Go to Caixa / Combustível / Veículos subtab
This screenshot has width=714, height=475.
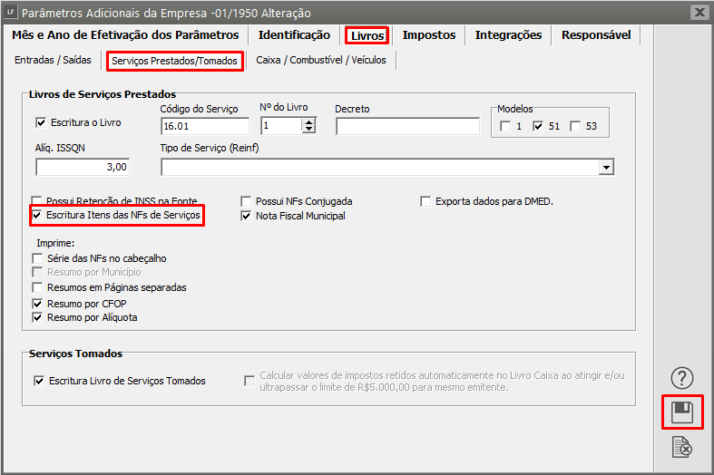[321, 61]
